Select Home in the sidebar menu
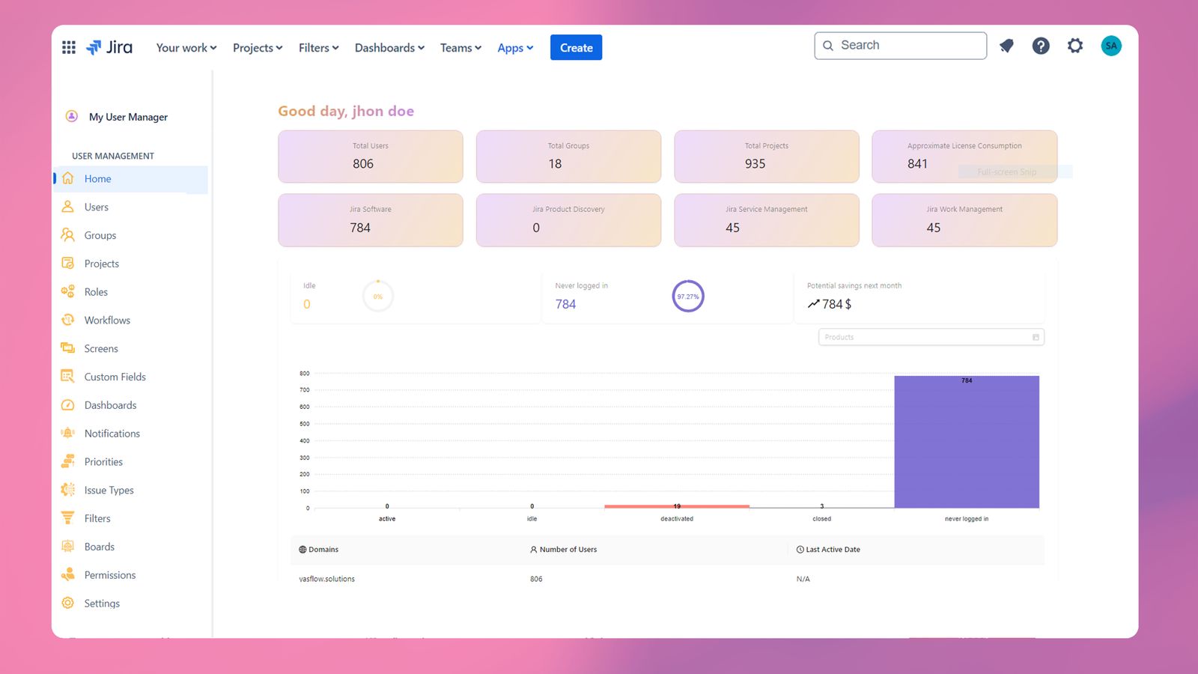This screenshot has height=674, width=1198. (x=131, y=179)
